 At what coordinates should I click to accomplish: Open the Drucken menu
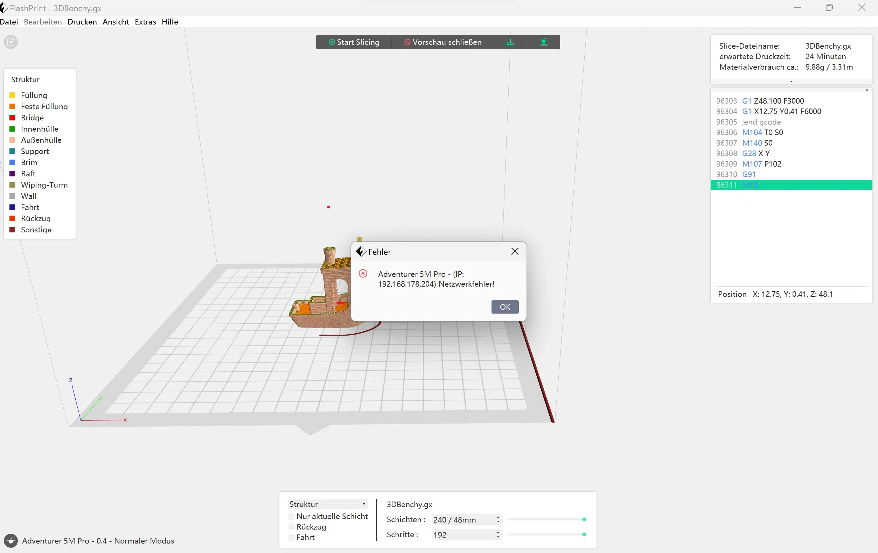click(x=82, y=22)
